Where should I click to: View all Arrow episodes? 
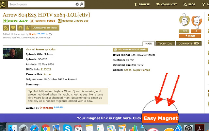pyautogui.click(x=40, y=49)
